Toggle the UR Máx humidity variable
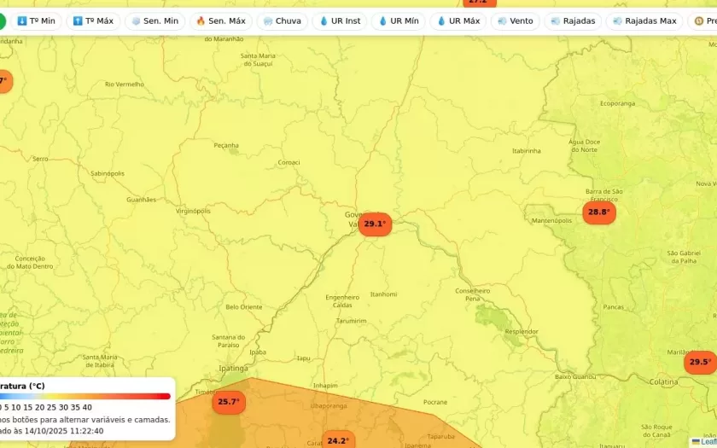The height and width of the screenshot is (448, 717). pyautogui.click(x=457, y=20)
